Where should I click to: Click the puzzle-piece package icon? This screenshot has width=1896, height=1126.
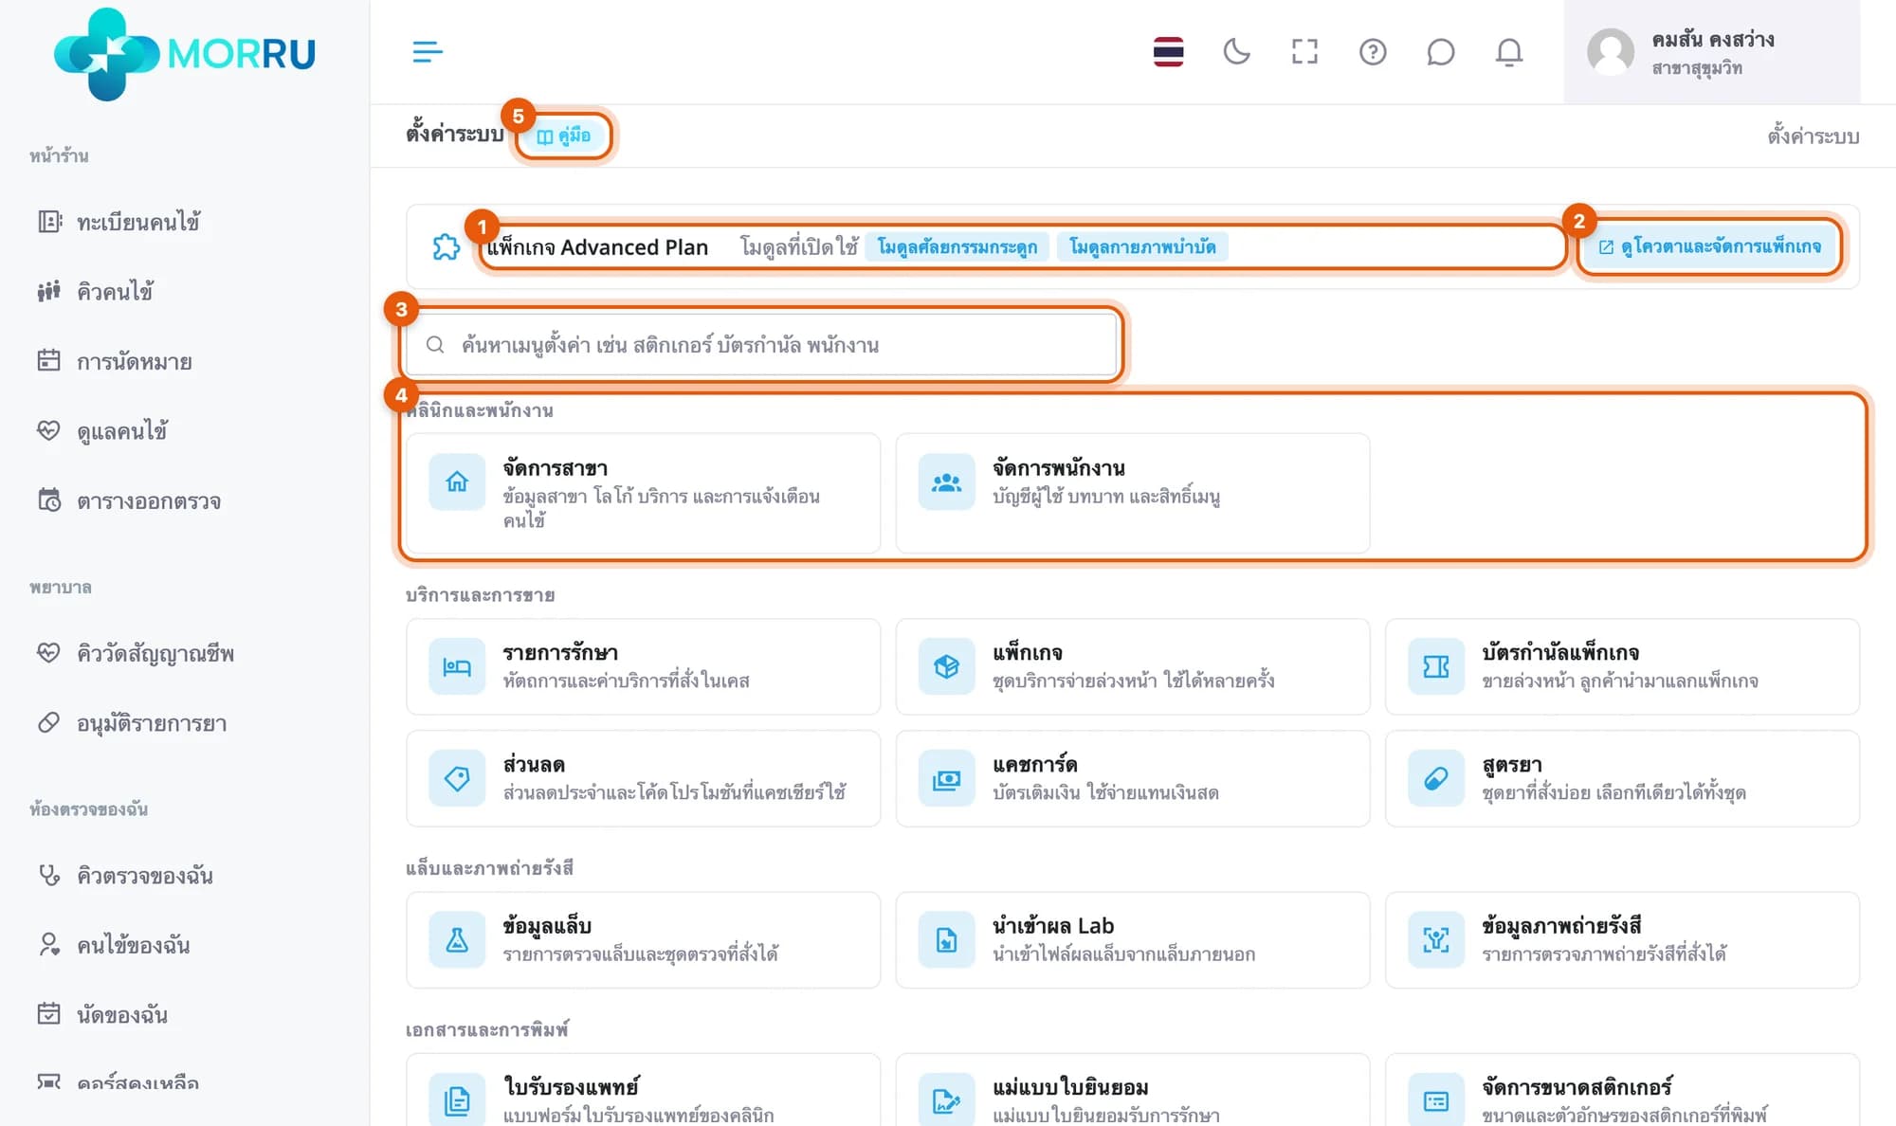coord(446,247)
